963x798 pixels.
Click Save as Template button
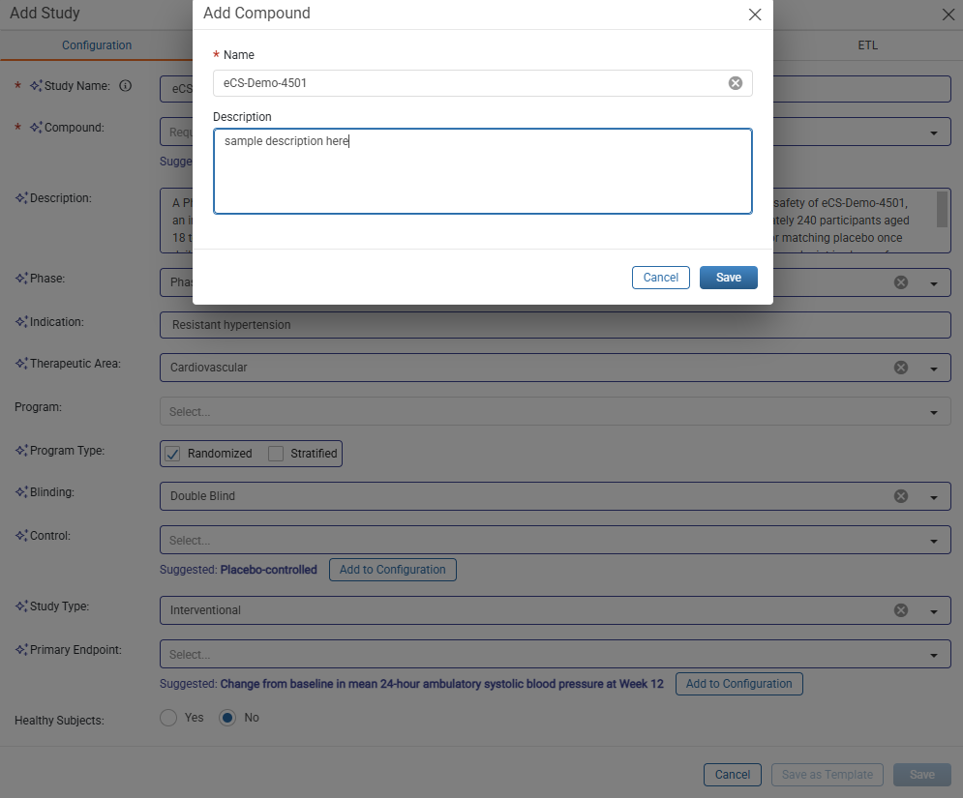pyautogui.click(x=827, y=775)
